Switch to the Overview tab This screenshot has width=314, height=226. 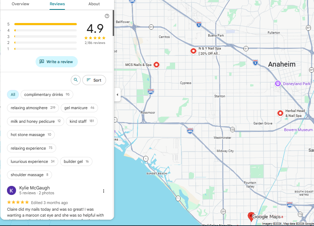[20, 4]
